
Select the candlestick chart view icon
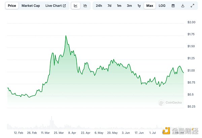(85, 6)
